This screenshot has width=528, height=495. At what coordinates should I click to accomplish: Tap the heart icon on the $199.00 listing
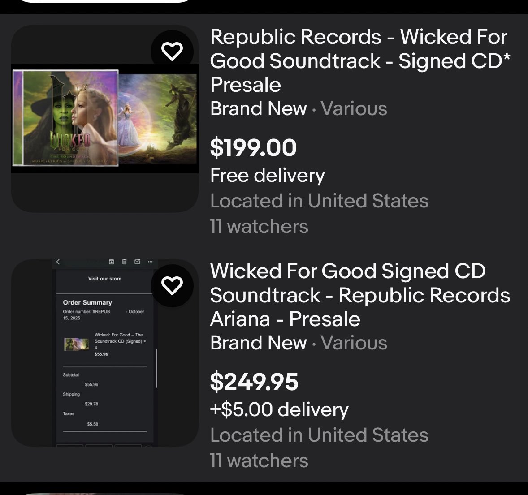172,51
